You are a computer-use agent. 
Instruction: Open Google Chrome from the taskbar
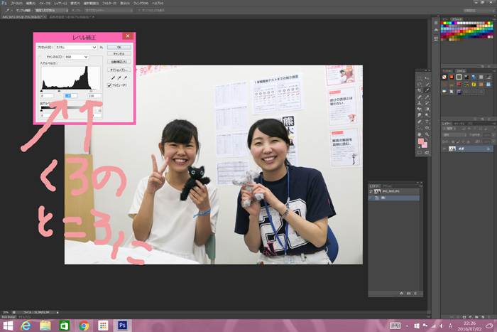click(84, 325)
